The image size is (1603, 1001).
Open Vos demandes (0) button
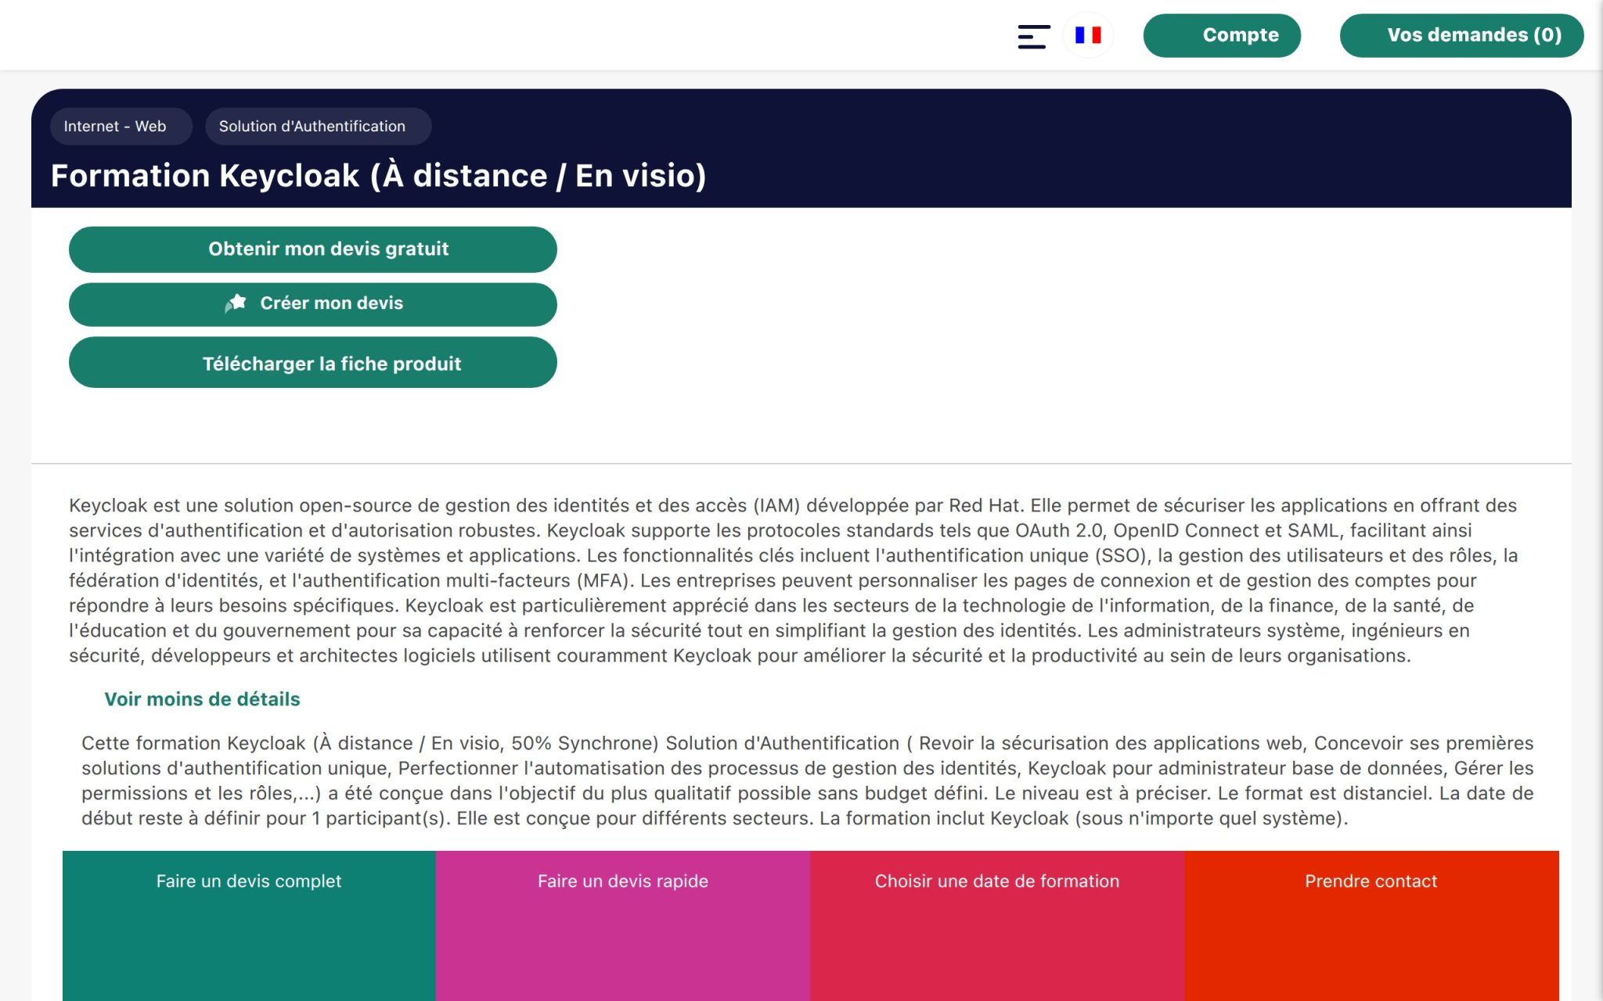tap(1461, 35)
